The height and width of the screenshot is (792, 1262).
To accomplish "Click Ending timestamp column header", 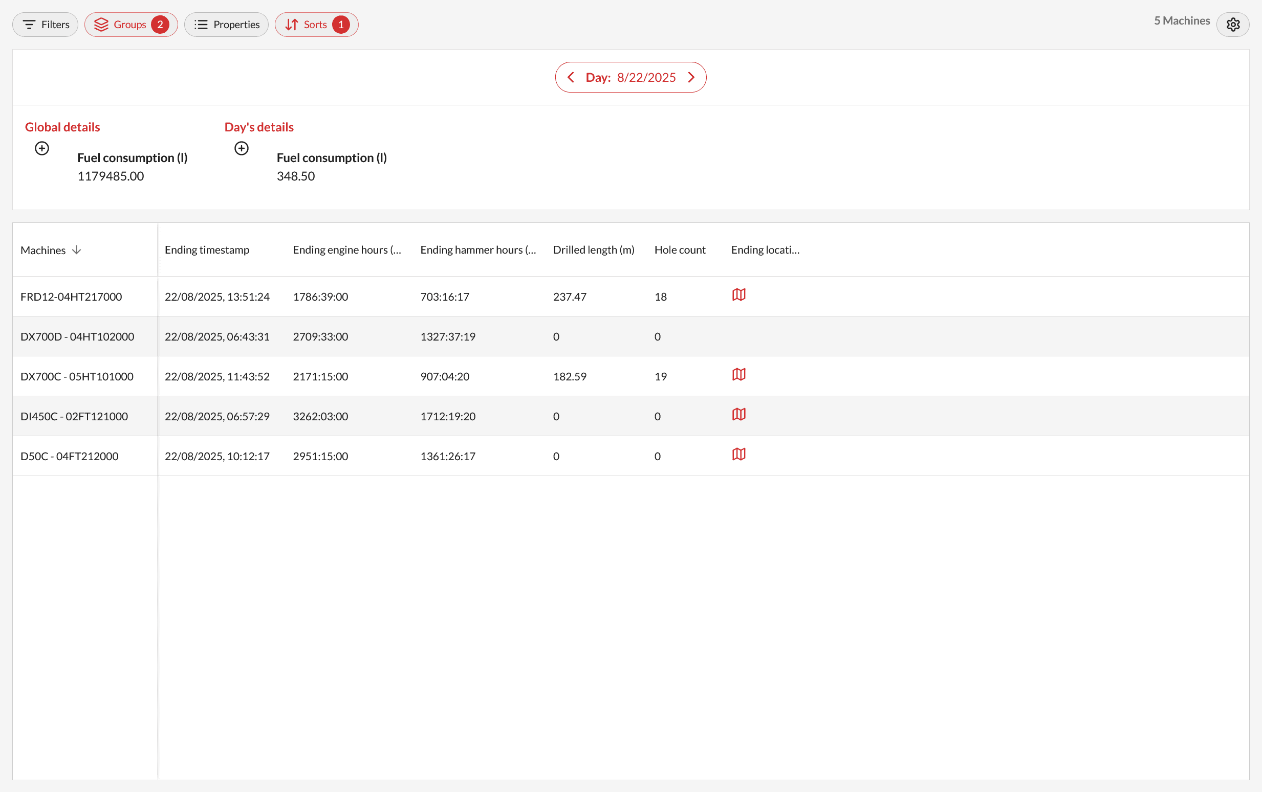I will 206,250.
